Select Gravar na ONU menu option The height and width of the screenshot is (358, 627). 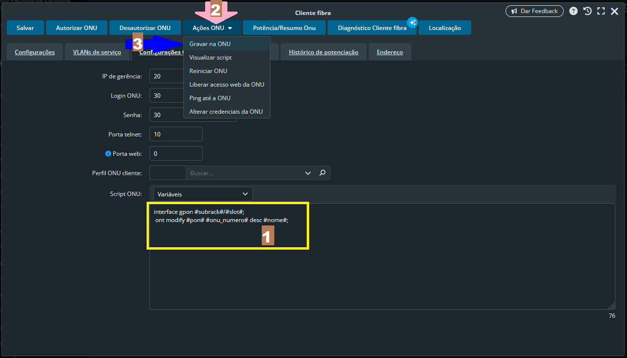pos(210,44)
